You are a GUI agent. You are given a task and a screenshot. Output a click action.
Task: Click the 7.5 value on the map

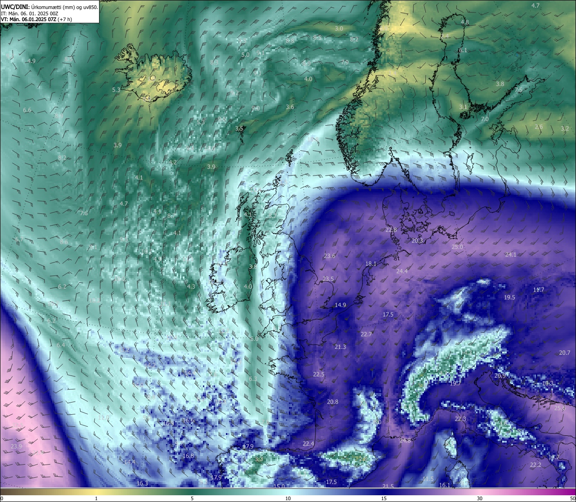[x=518, y=90]
